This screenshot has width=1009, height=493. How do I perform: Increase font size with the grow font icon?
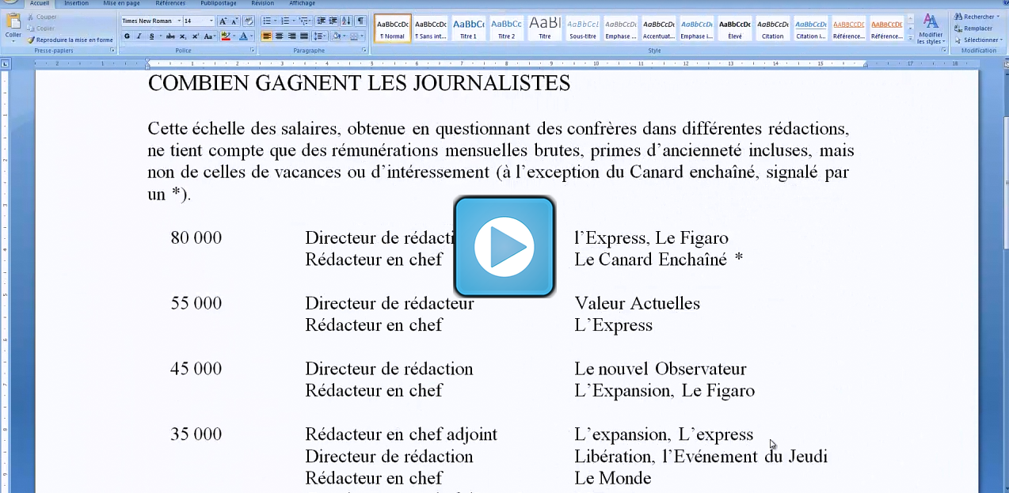(x=223, y=21)
